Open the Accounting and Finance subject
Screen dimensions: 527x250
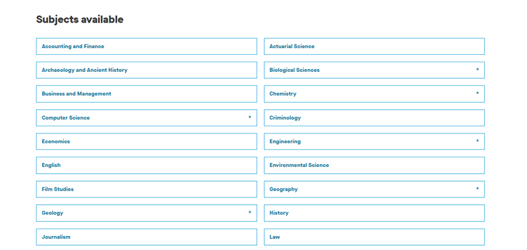[146, 46]
